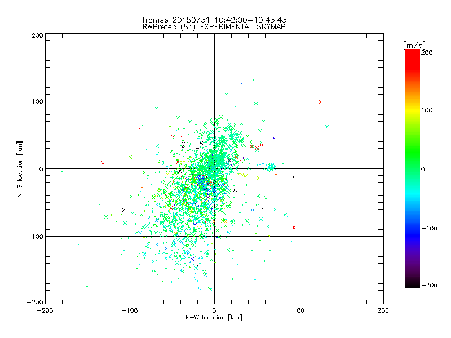Click the y-axis tick label '100'
This screenshot has height=338, width=451.
click(37, 101)
